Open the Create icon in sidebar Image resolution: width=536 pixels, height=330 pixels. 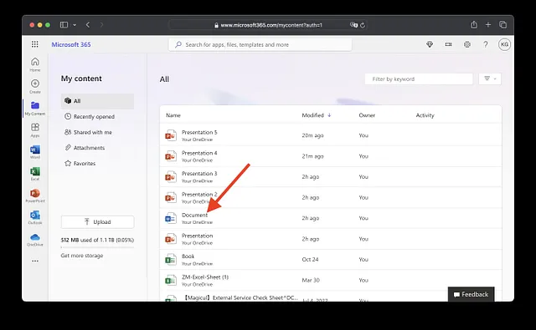click(x=35, y=86)
